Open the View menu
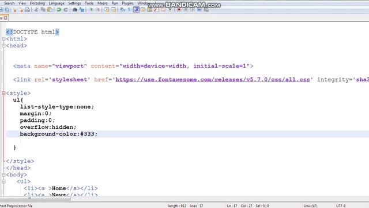Viewport: 369px width, 208px height. [22, 3]
